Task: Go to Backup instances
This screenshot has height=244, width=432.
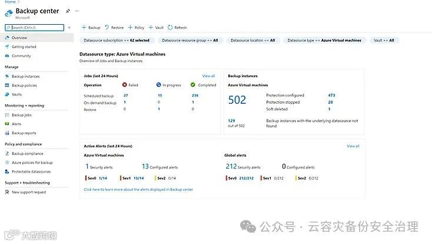Action: 26,76
